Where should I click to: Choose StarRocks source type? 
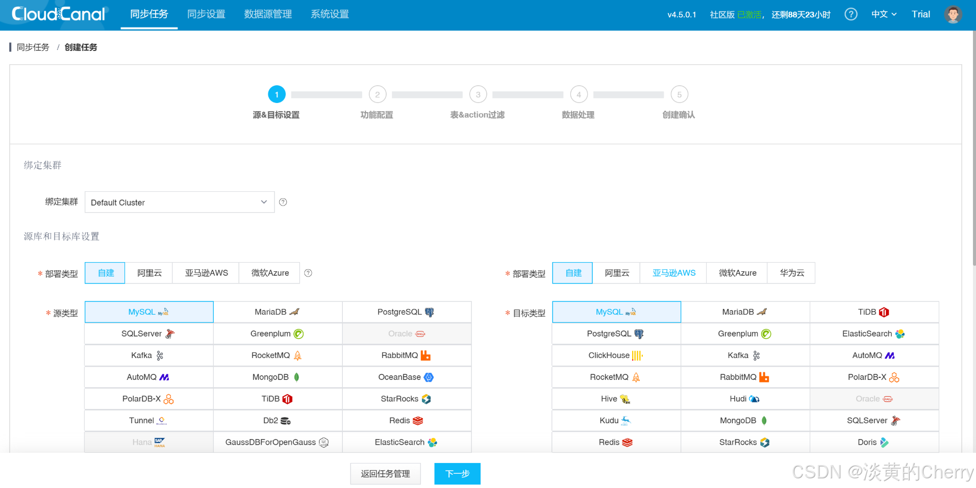pyautogui.click(x=407, y=399)
